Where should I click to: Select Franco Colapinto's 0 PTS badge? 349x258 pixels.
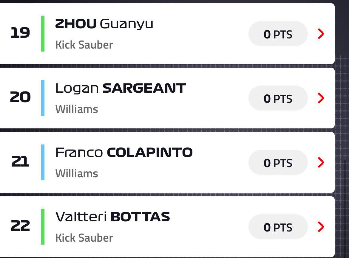[x=278, y=162]
